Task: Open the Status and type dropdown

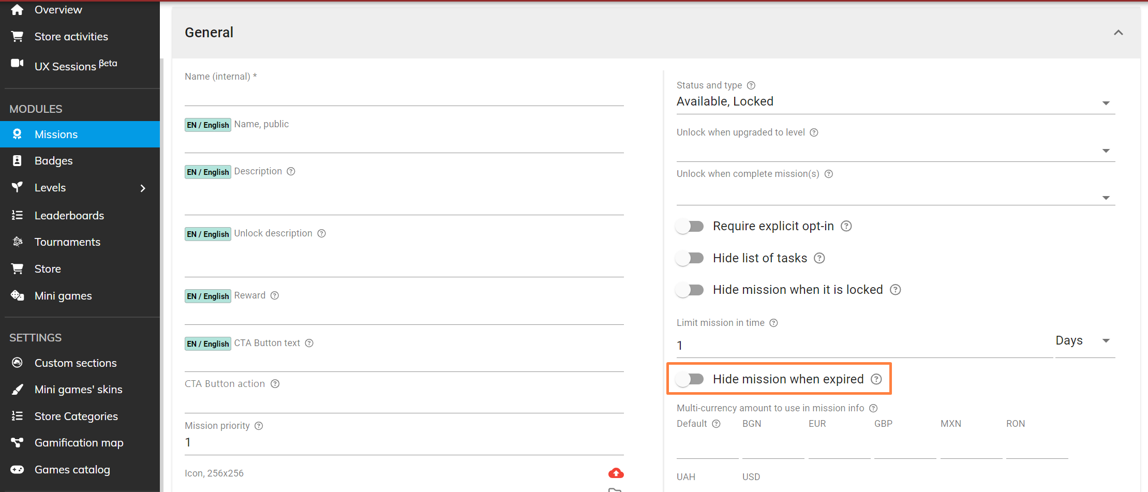Action: pyautogui.click(x=895, y=102)
